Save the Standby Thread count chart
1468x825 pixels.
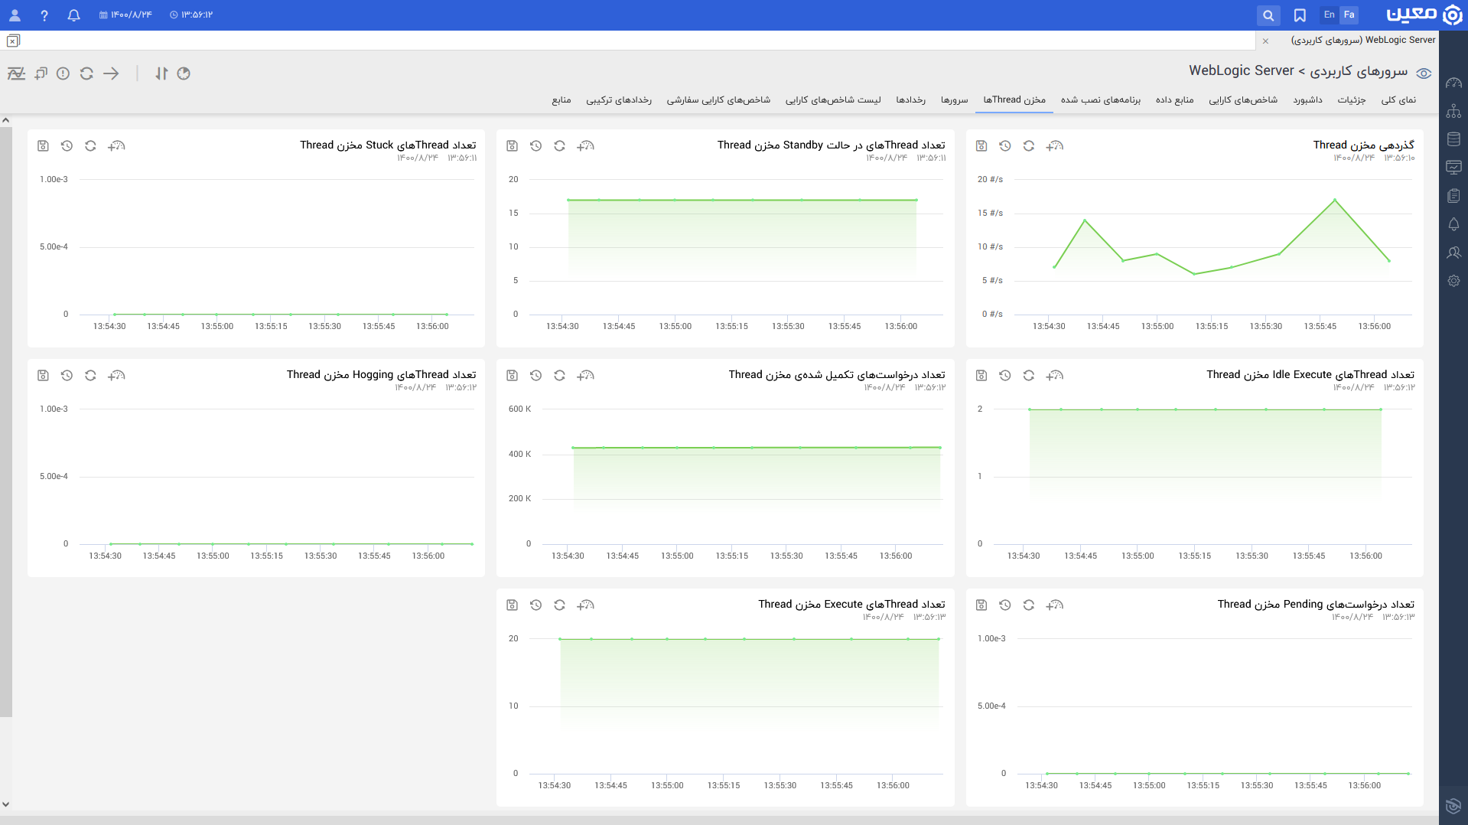pos(513,146)
